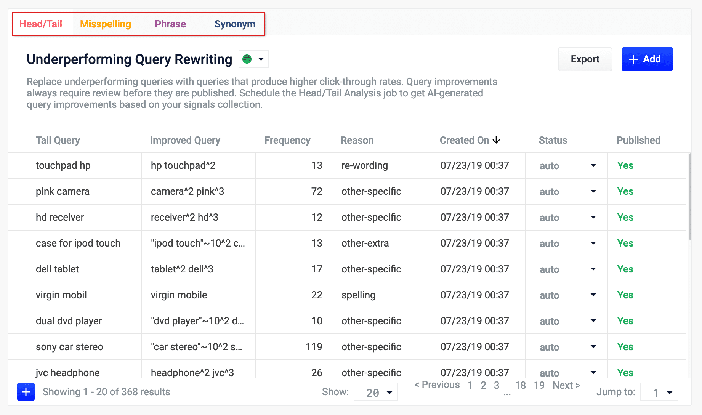702x415 pixels.
Task: Click the touchpad hp tail query cell
Action: tap(75, 165)
